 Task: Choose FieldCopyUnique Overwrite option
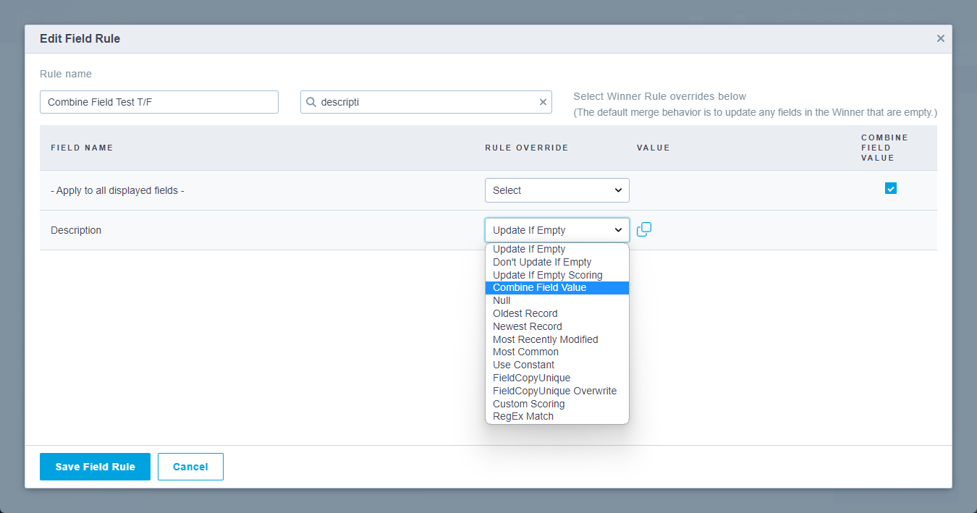(x=554, y=391)
